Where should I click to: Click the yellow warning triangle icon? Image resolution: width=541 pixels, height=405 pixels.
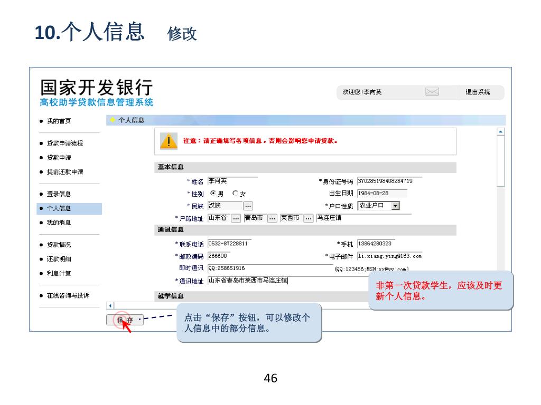point(169,141)
